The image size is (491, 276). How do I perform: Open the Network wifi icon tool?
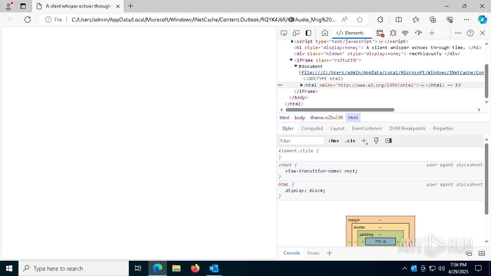tap(405, 33)
